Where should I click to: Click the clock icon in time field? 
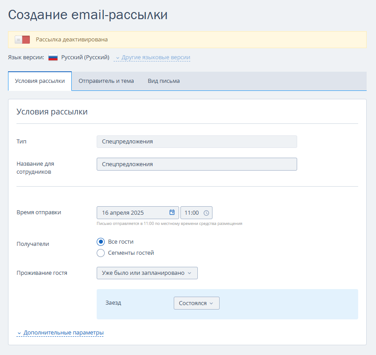[x=206, y=213]
